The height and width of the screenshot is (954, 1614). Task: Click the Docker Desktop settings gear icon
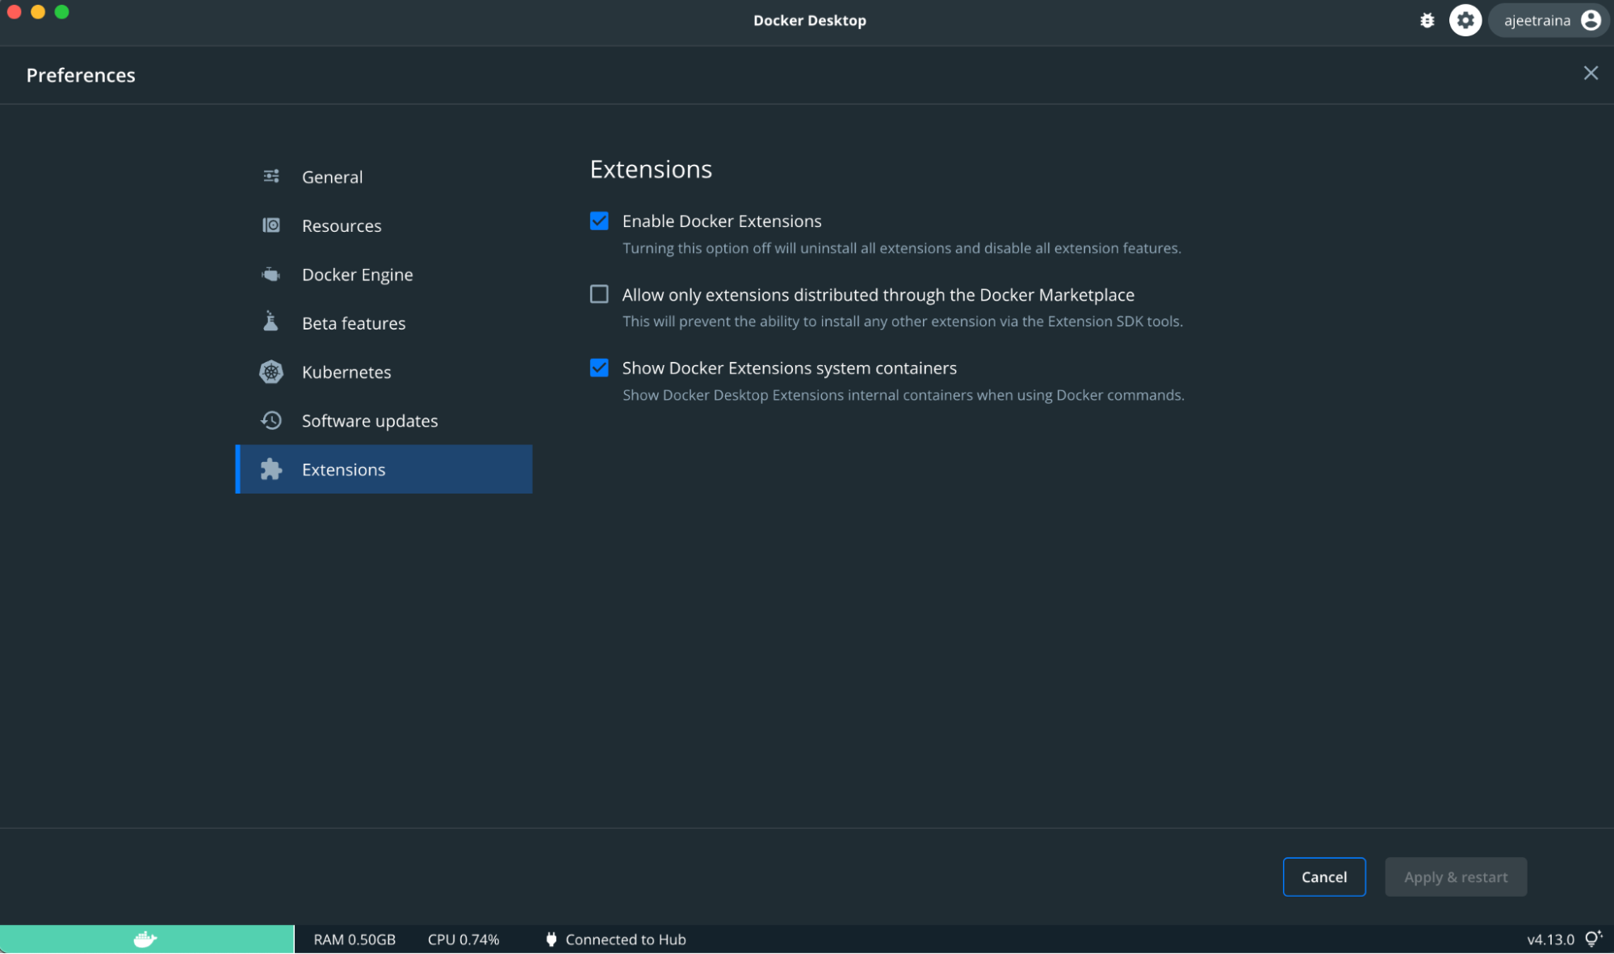tap(1465, 19)
